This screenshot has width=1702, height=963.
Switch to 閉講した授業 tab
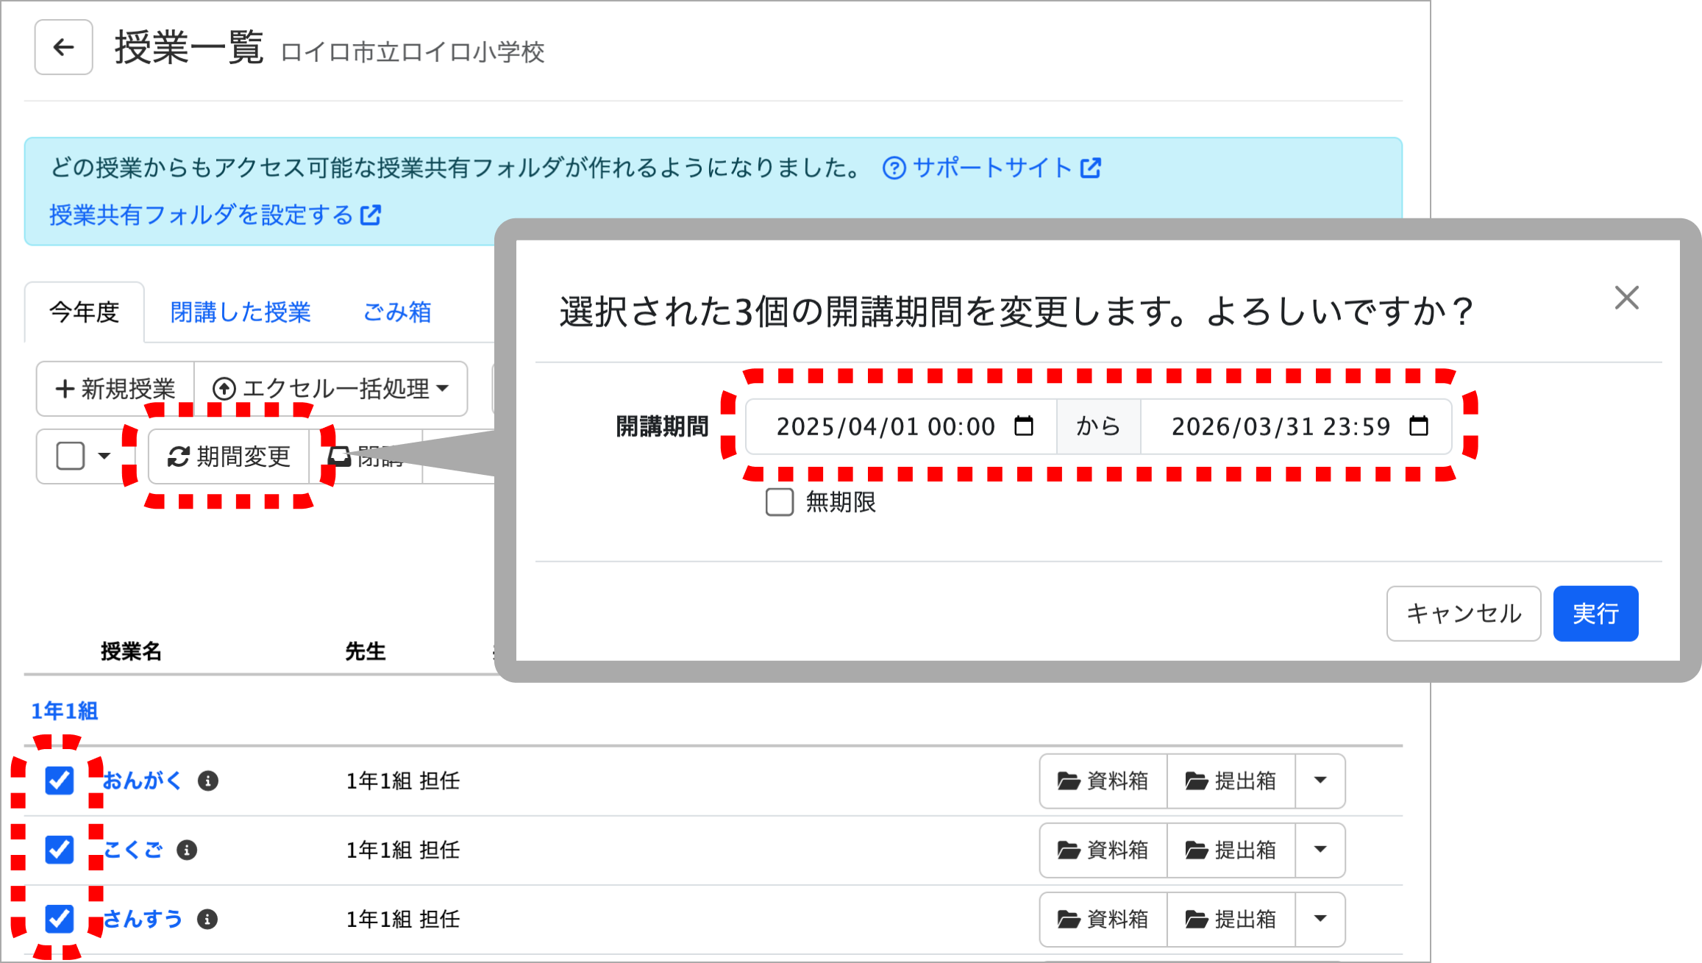[x=241, y=312]
